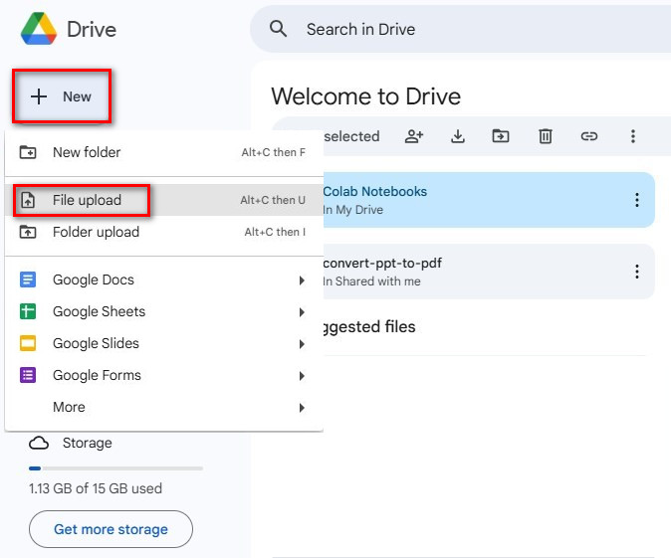Open the Colab Notebooks folder card

click(489, 200)
